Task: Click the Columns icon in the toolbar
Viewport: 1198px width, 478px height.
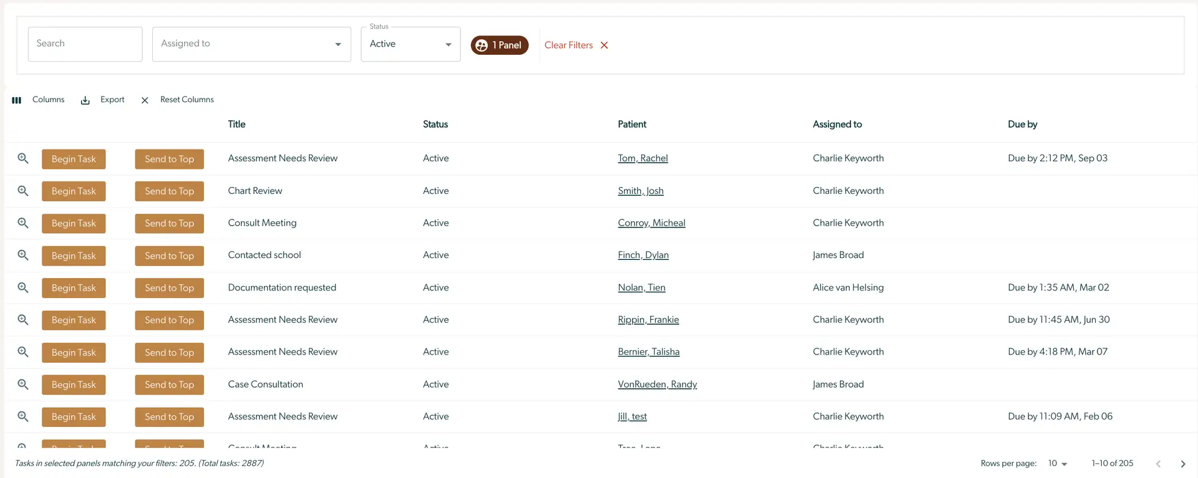Action: (17, 100)
